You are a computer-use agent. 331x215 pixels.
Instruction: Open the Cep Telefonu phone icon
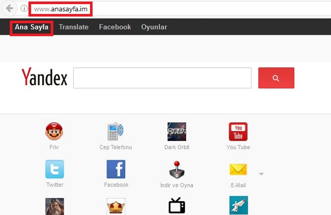[x=115, y=131]
